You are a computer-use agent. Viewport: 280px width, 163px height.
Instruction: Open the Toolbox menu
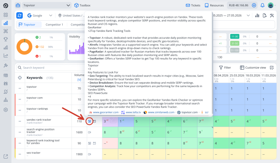pos(82,5)
